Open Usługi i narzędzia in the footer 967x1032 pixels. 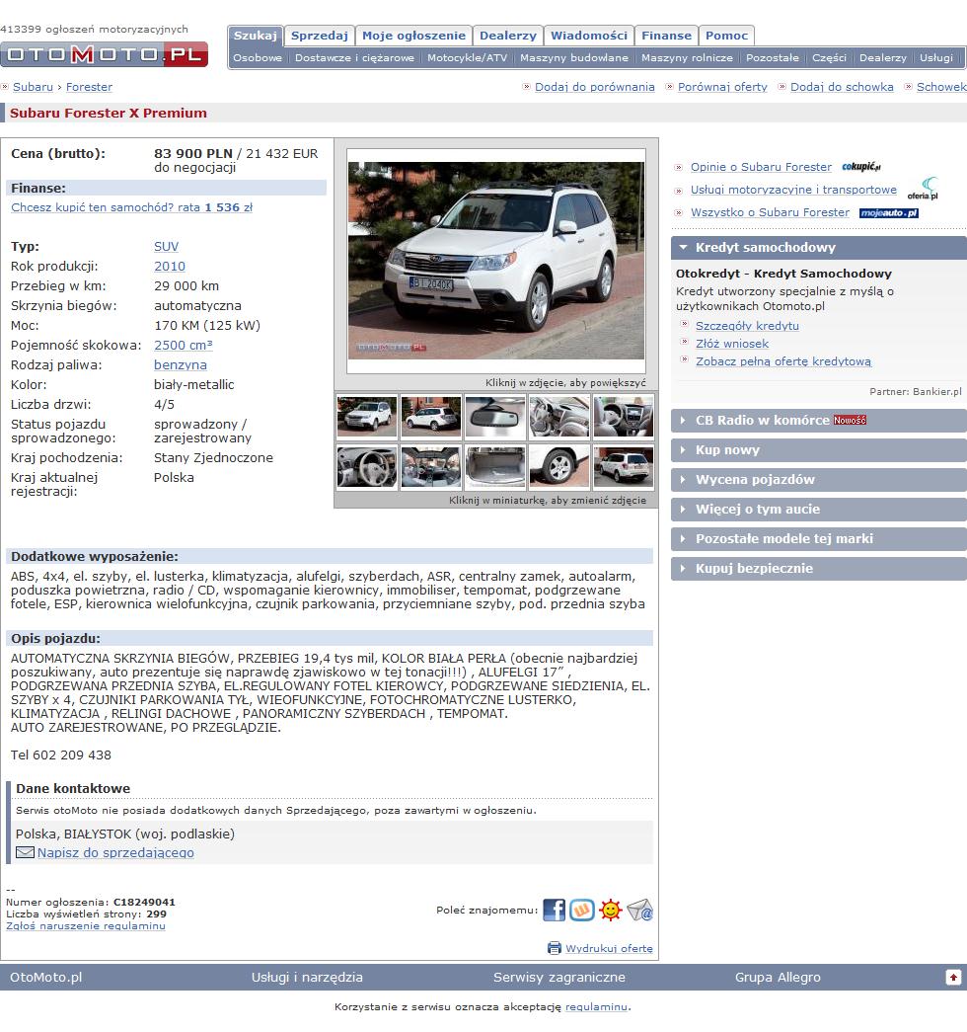307,978
